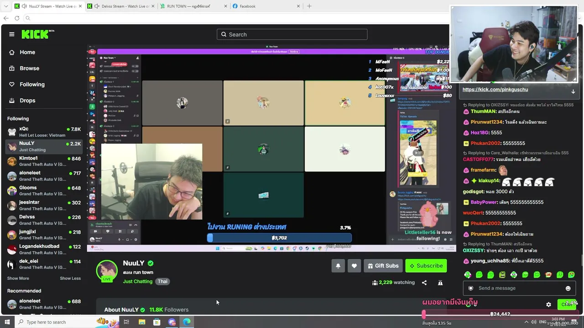584x328 pixels.
Task: Report the stream with the siren icon
Action: 440,282
